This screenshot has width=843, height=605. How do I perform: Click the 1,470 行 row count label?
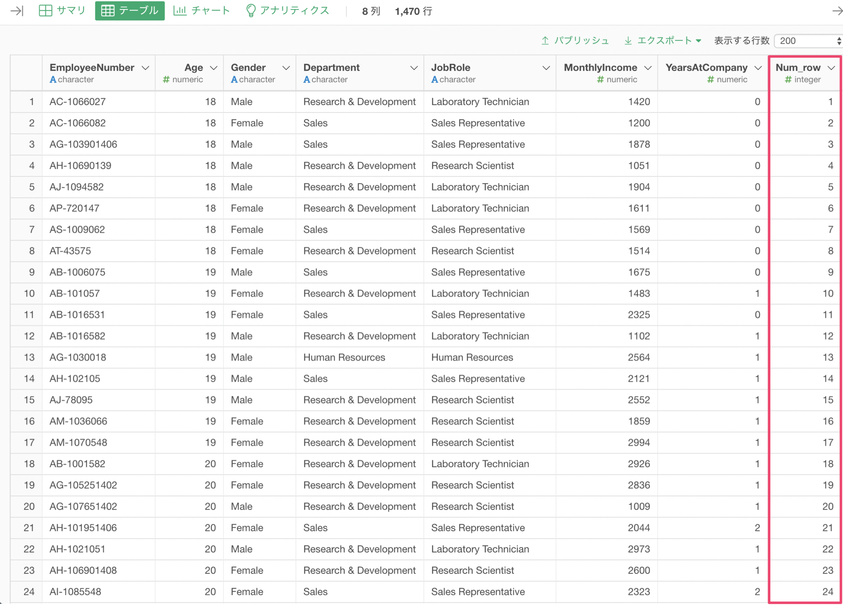[x=413, y=11]
